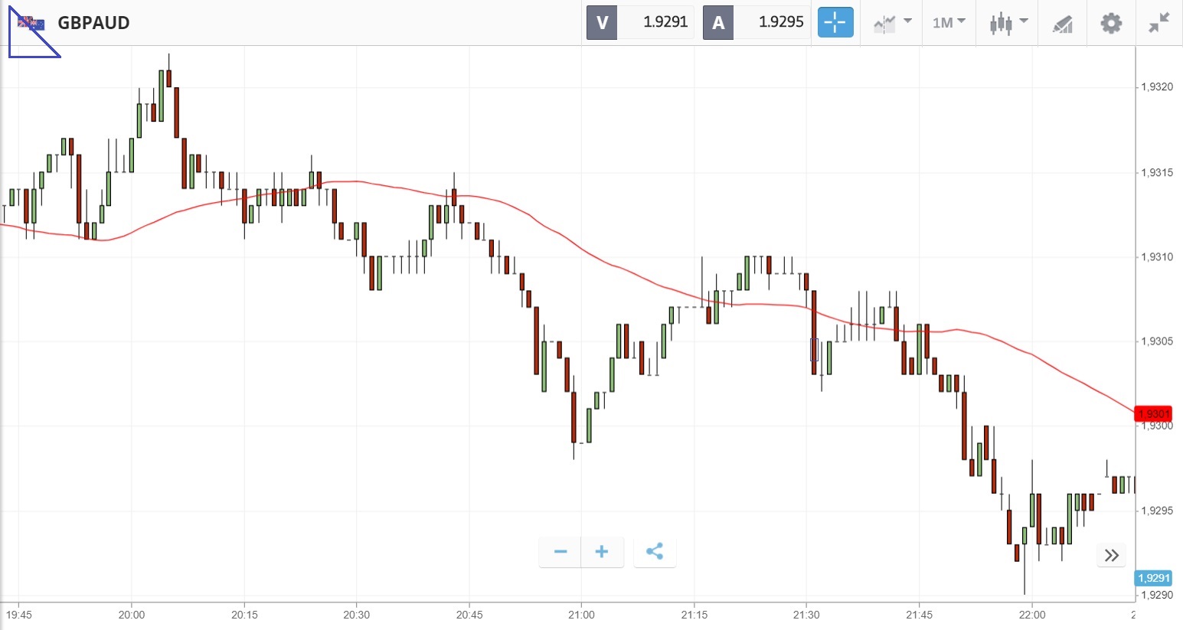
Task: Expand the 1M timeframe dropdown
Action: (949, 23)
